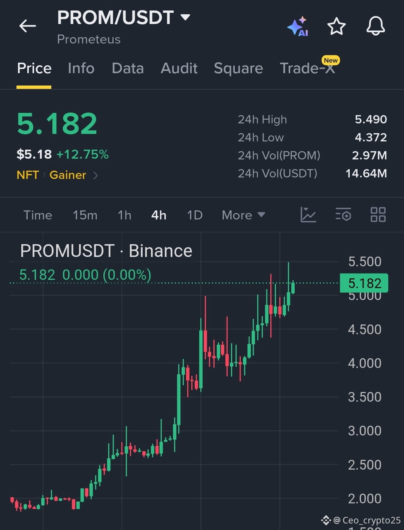Click the yellow New badge on Trade-X
The image size is (404, 530).
(x=331, y=60)
